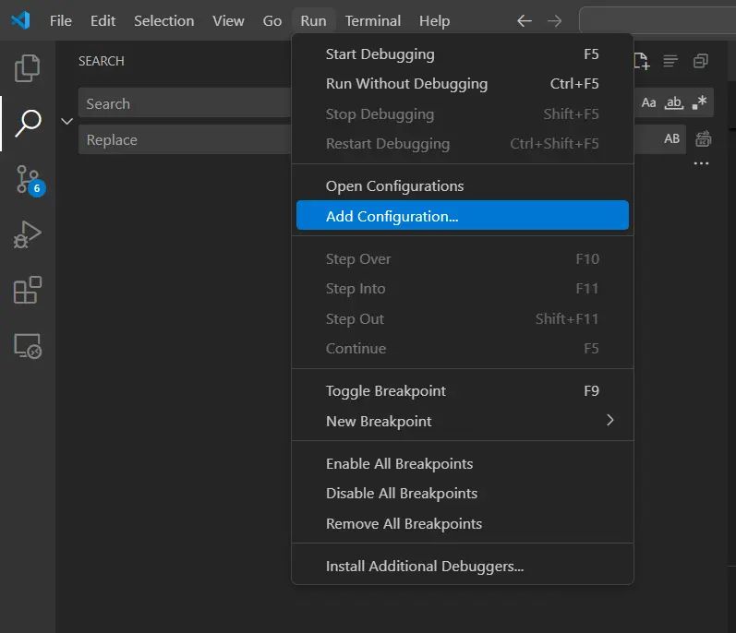Click the Step Over entry

(463, 258)
